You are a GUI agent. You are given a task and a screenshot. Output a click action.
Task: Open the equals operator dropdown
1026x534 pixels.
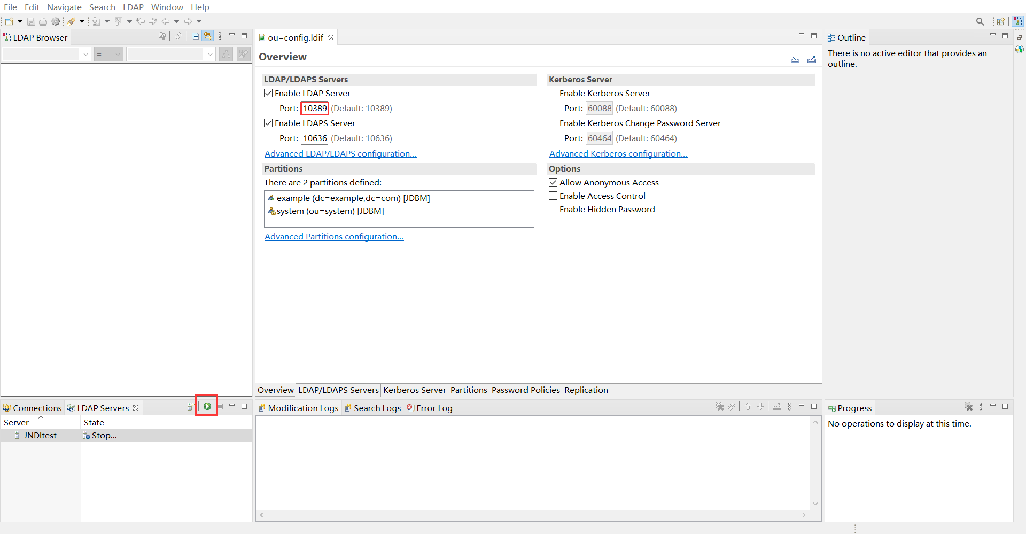pyautogui.click(x=108, y=54)
